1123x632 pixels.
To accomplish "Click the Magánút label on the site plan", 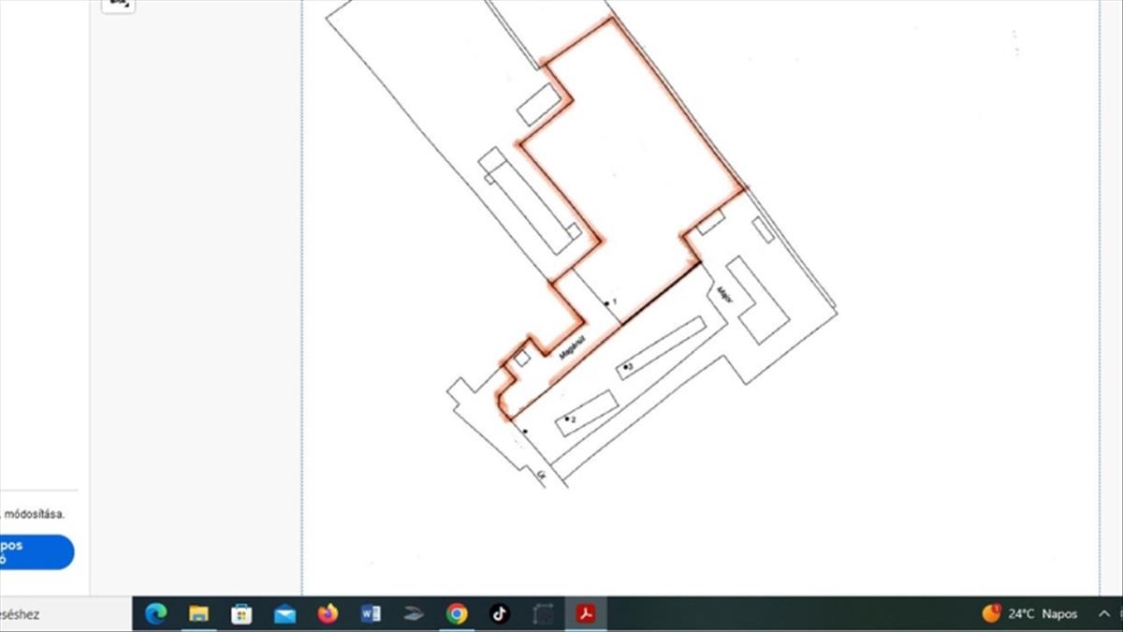I will click(572, 346).
